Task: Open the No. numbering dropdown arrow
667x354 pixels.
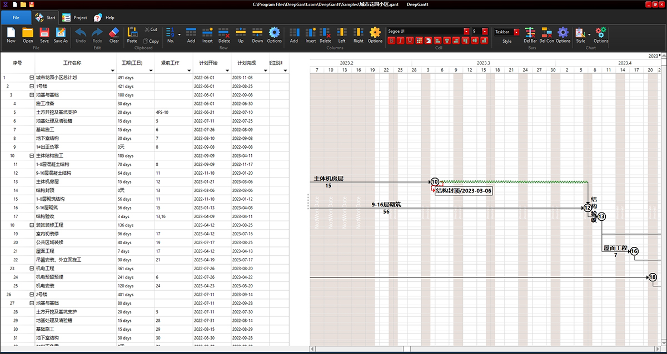Action: point(179,34)
